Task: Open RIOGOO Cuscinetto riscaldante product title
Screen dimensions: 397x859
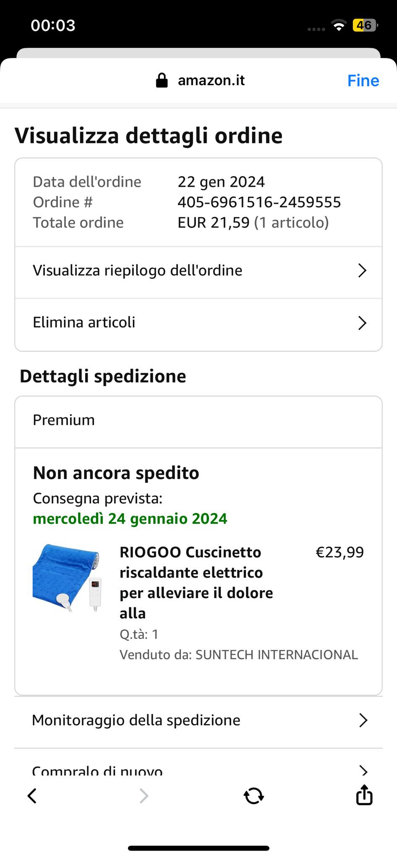Action: point(196,582)
